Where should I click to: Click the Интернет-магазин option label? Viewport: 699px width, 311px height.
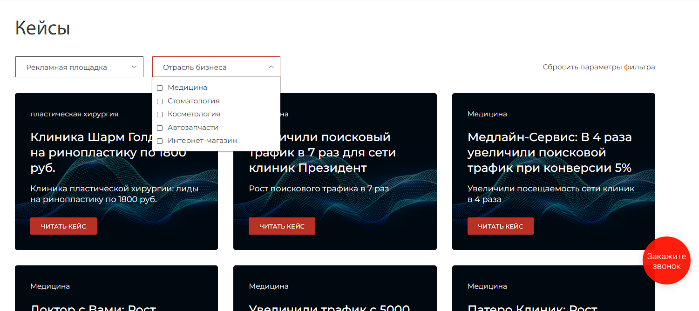click(202, 141)
